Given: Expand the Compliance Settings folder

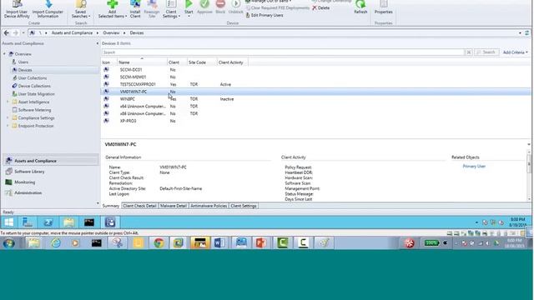Looking at the screenshot, I should [x=8, y=118].
